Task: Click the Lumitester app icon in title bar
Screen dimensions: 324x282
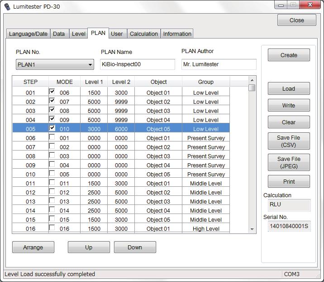Action: 7,7
